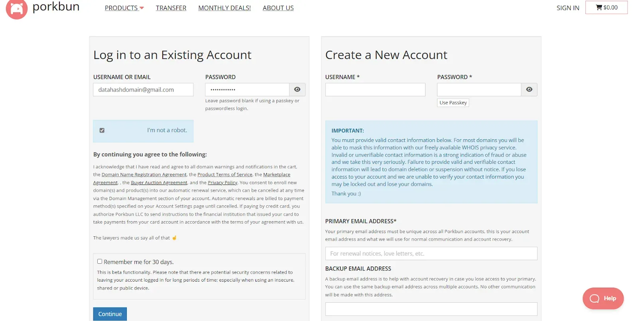Open the Privacy Policy link
638x321 pixels.
click(223, 183)
